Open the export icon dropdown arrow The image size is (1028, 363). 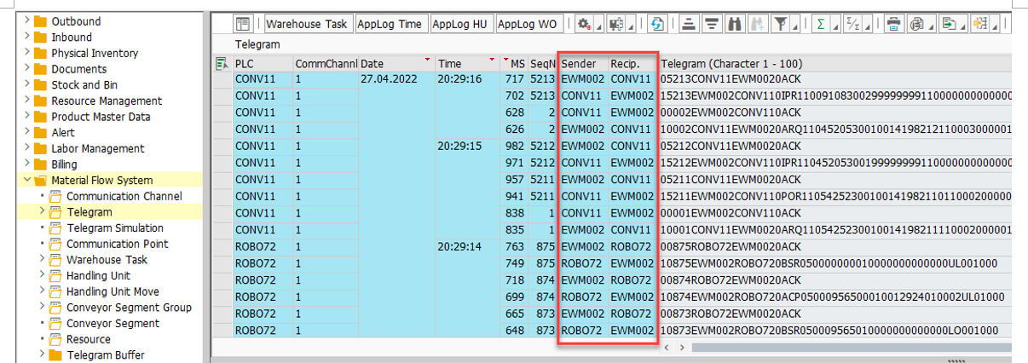[961, 28]
